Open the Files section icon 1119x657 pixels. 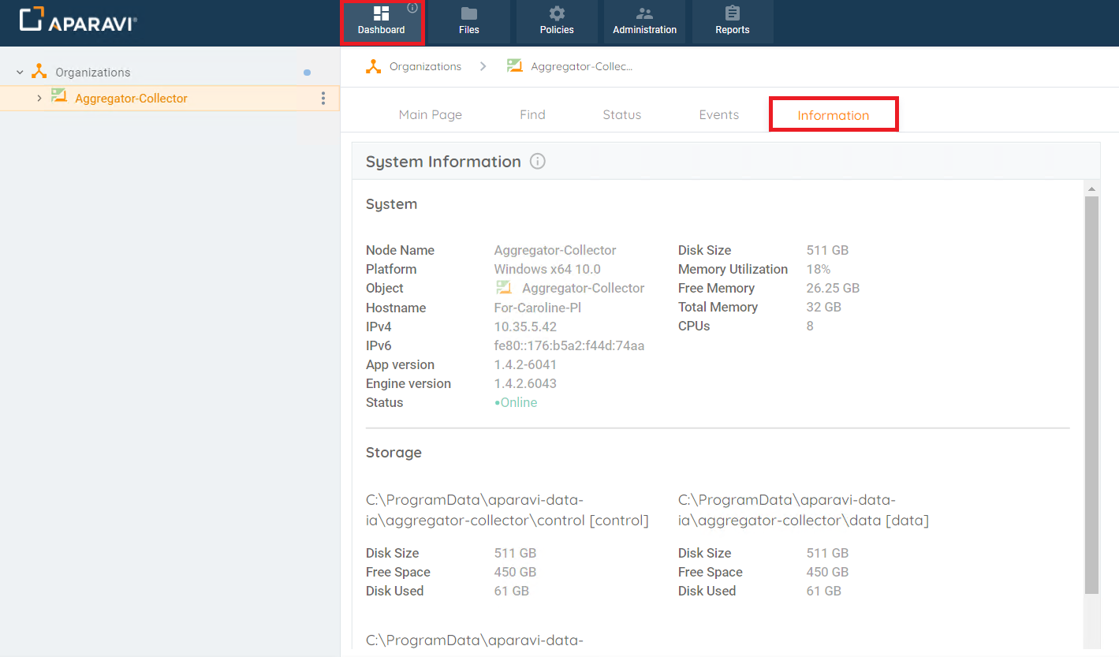468,13
